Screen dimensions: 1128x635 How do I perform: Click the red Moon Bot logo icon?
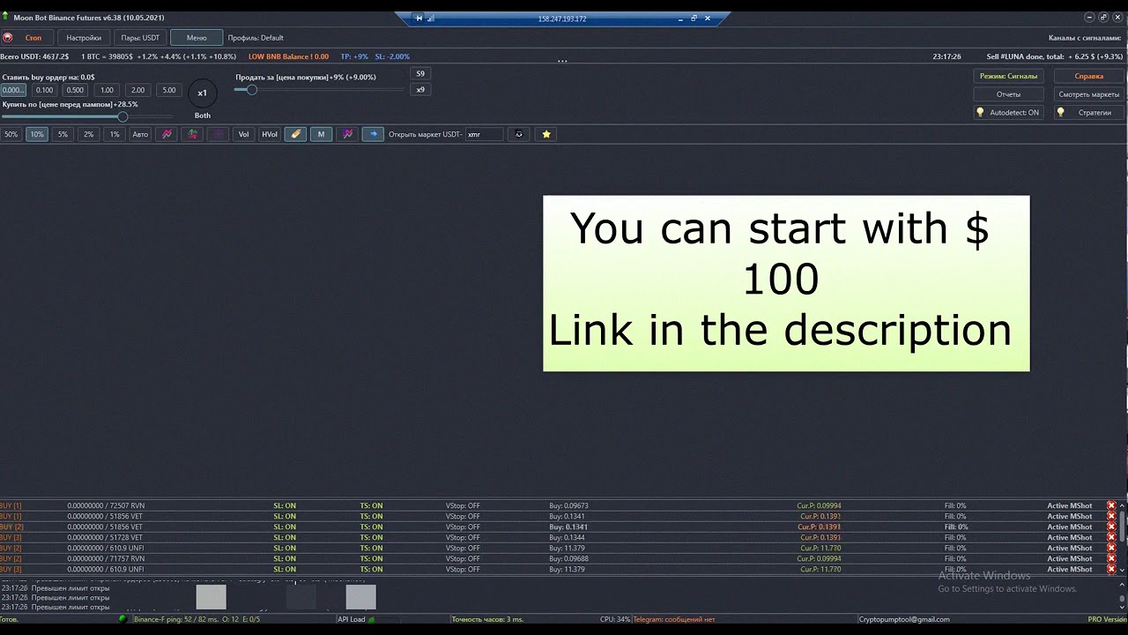[7, 37]
